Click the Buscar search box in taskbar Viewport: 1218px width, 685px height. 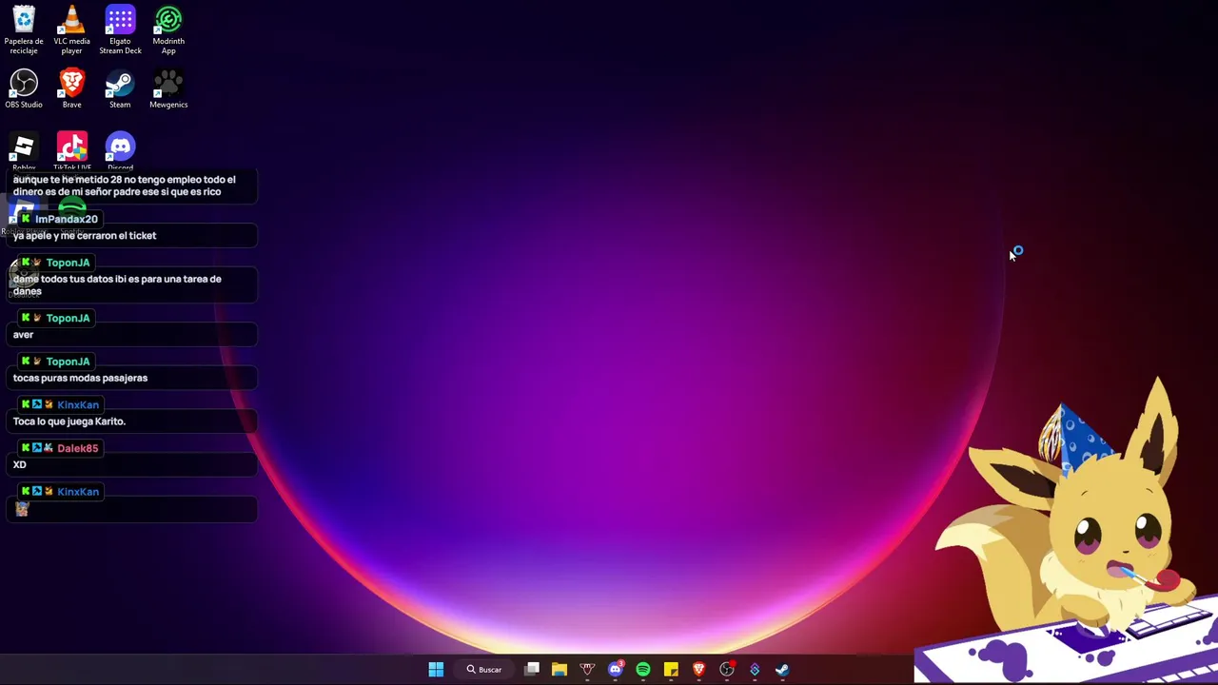click(x=484, y=670)
